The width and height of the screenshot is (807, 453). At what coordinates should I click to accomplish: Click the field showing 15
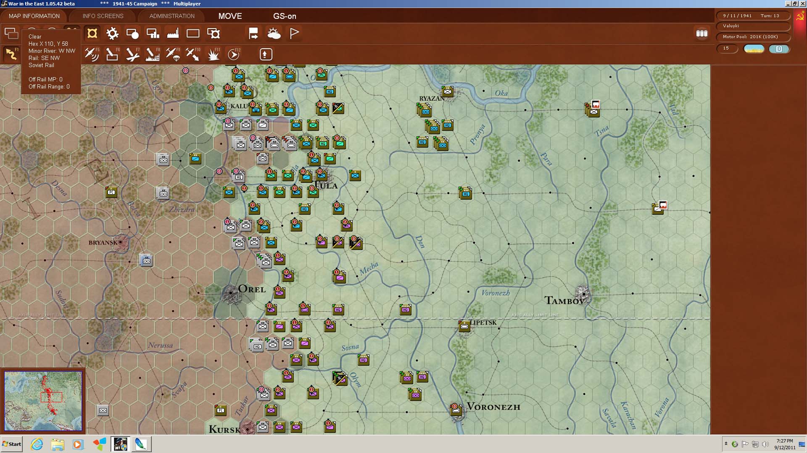click(727, 49)
